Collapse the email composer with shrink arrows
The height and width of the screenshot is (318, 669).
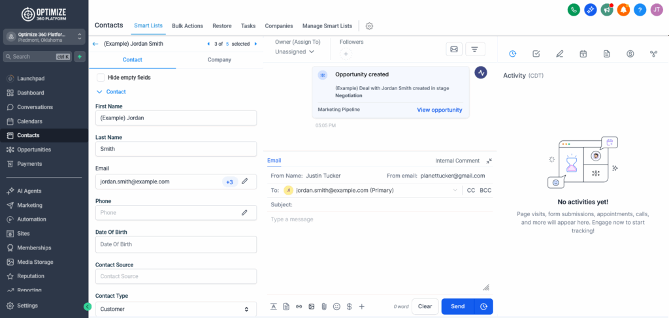pos(489,161)
